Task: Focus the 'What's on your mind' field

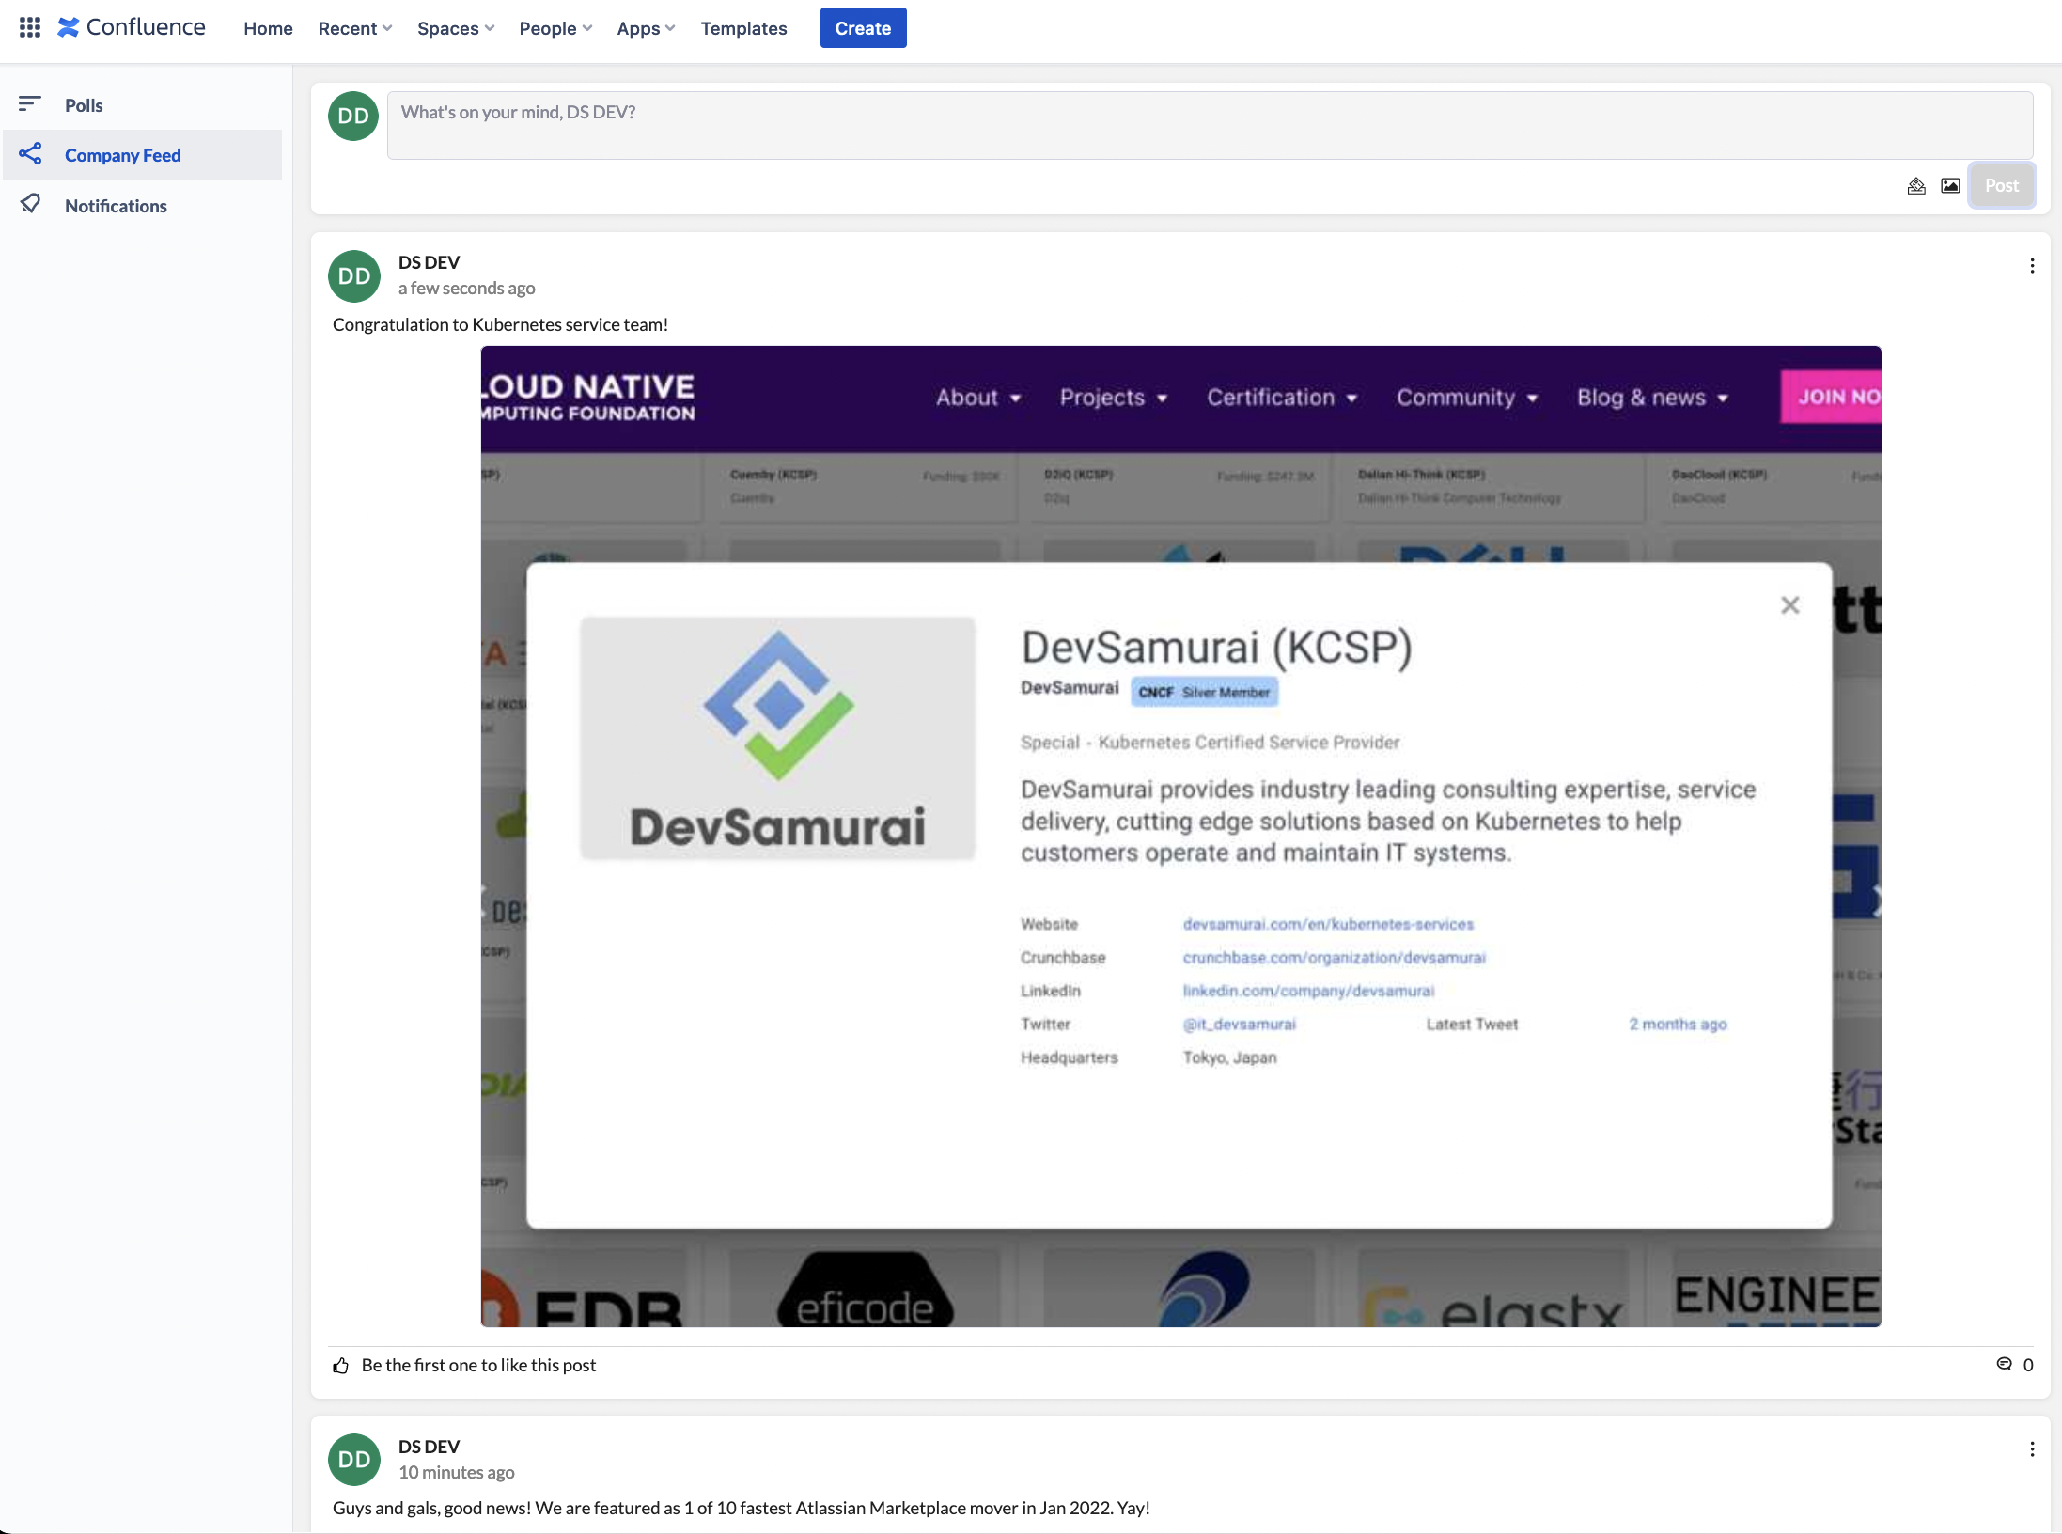Action: [1209, 125]
